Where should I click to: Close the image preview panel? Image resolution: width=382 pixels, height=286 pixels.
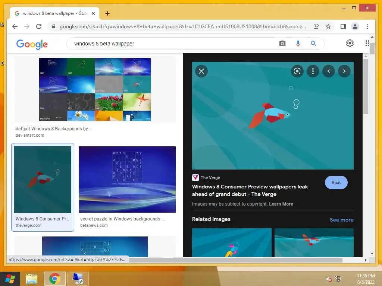coord(201,71)
